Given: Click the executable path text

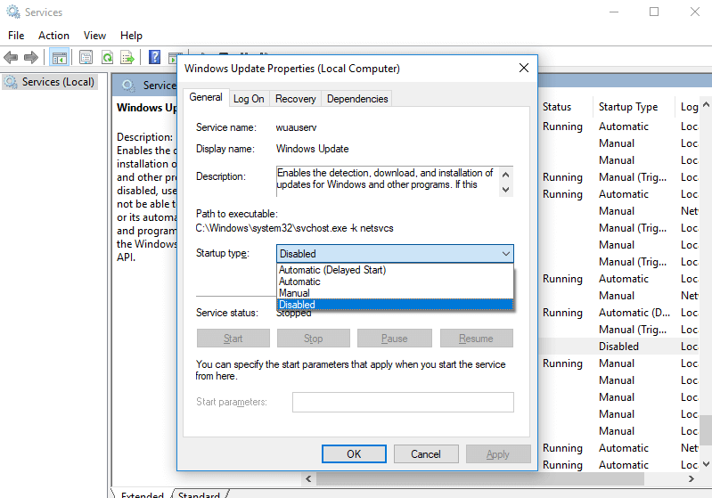Looking at the screenshot, I should [295, 228].
